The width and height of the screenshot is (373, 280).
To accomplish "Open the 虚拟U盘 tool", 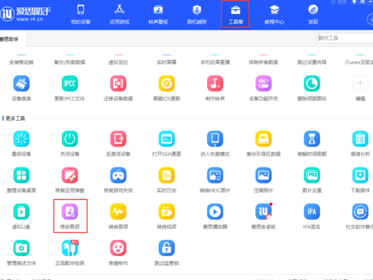I will pos(21,212).
